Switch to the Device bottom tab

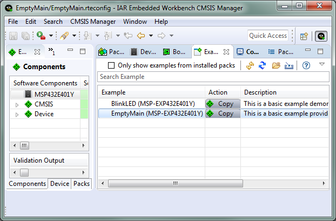tap(59, 184)
